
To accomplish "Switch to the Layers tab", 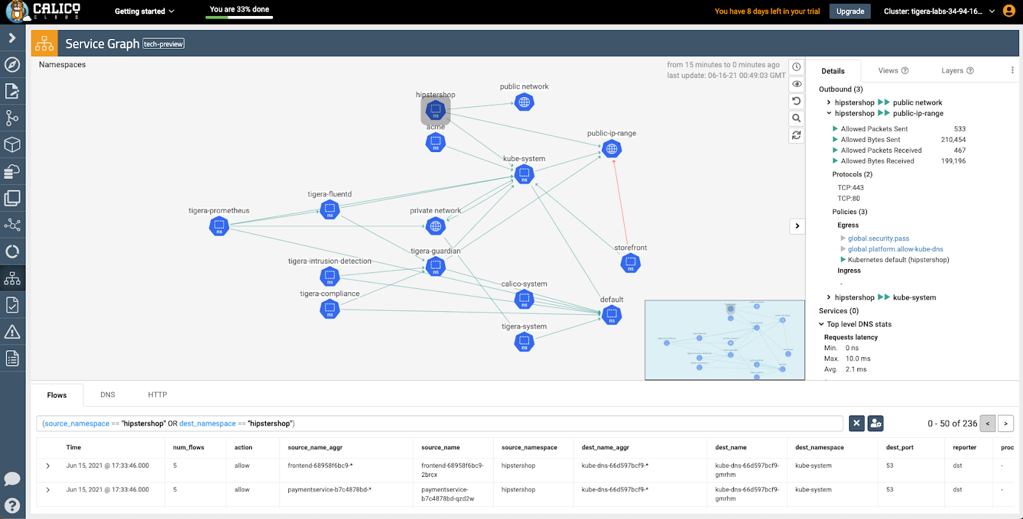I will click(957, 71).
